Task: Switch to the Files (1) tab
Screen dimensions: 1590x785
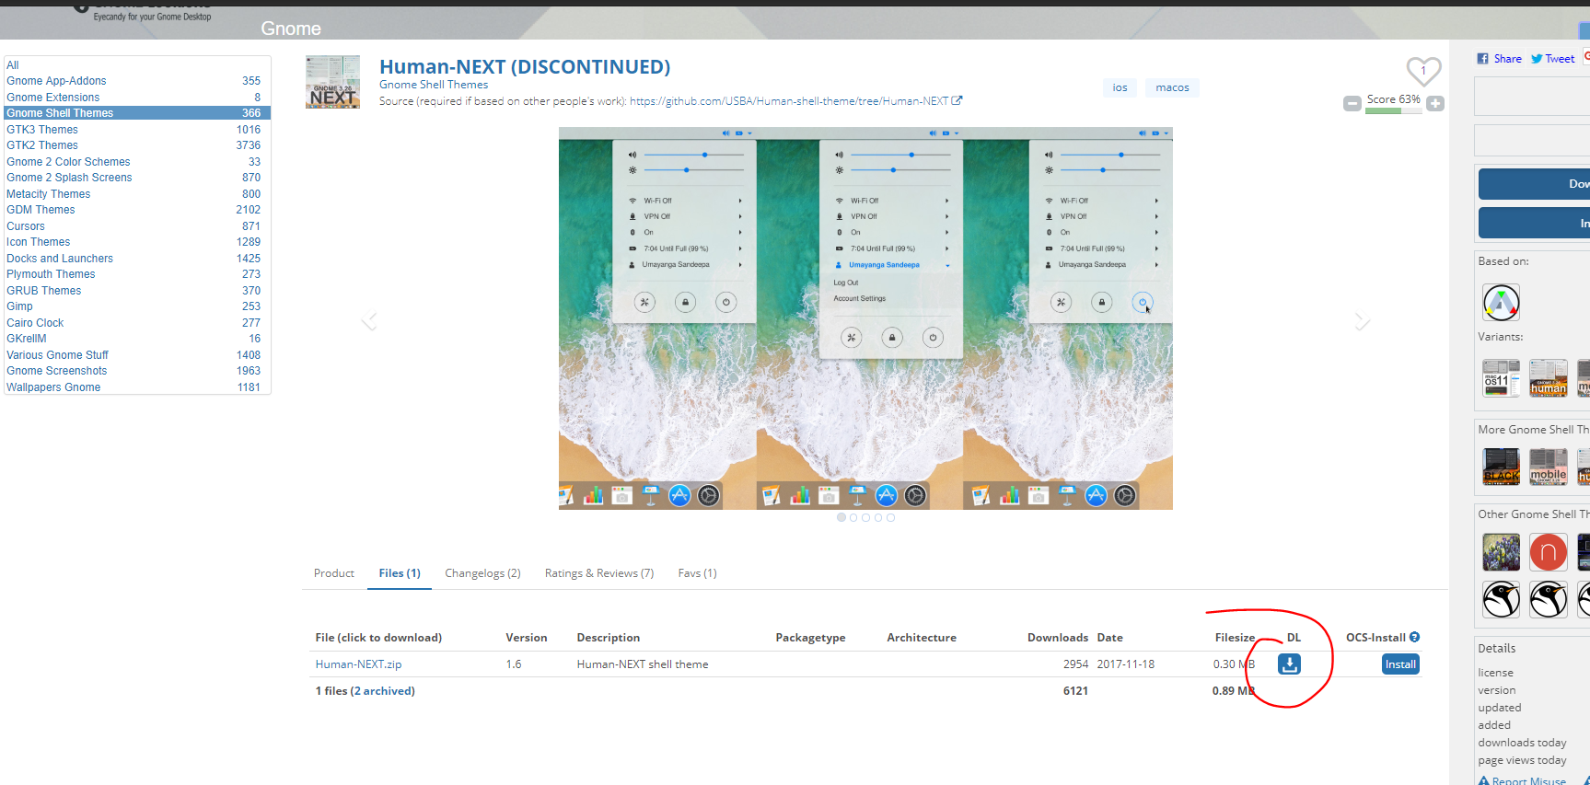Action: (x=400, y=572)
